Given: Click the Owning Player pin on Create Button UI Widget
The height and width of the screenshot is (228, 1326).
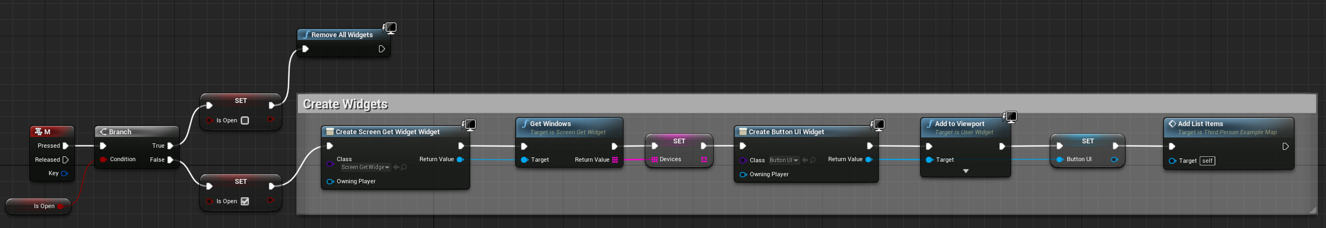Looking at the screenshot, I should click(x=743, y=175).
